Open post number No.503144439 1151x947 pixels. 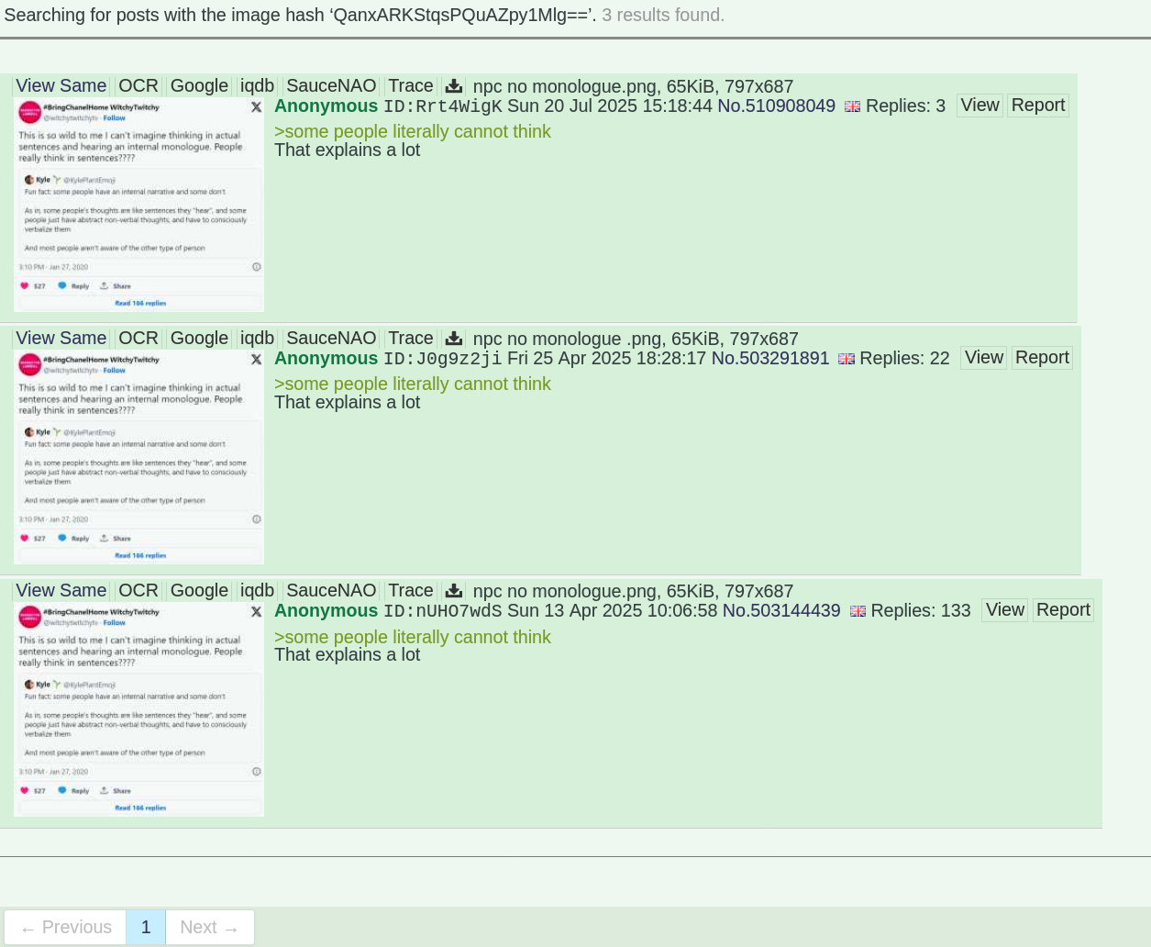click(x=781, y=610)
